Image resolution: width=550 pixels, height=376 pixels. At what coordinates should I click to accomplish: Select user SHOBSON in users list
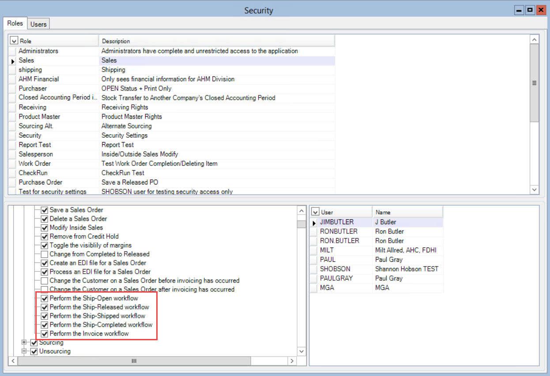(335, 269)
